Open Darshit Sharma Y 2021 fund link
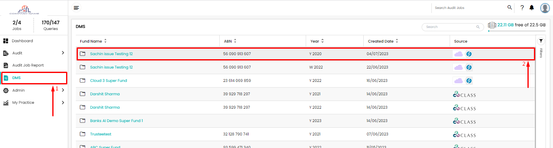The height and width of the screenshot is (148, 553). pos(105,94)
